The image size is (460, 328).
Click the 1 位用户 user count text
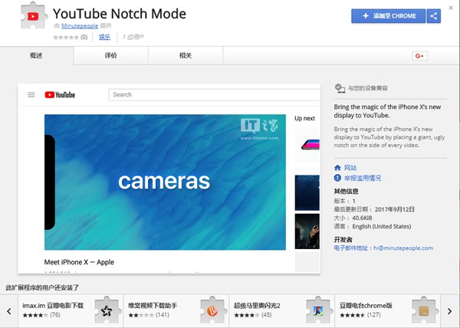(133, 37)
